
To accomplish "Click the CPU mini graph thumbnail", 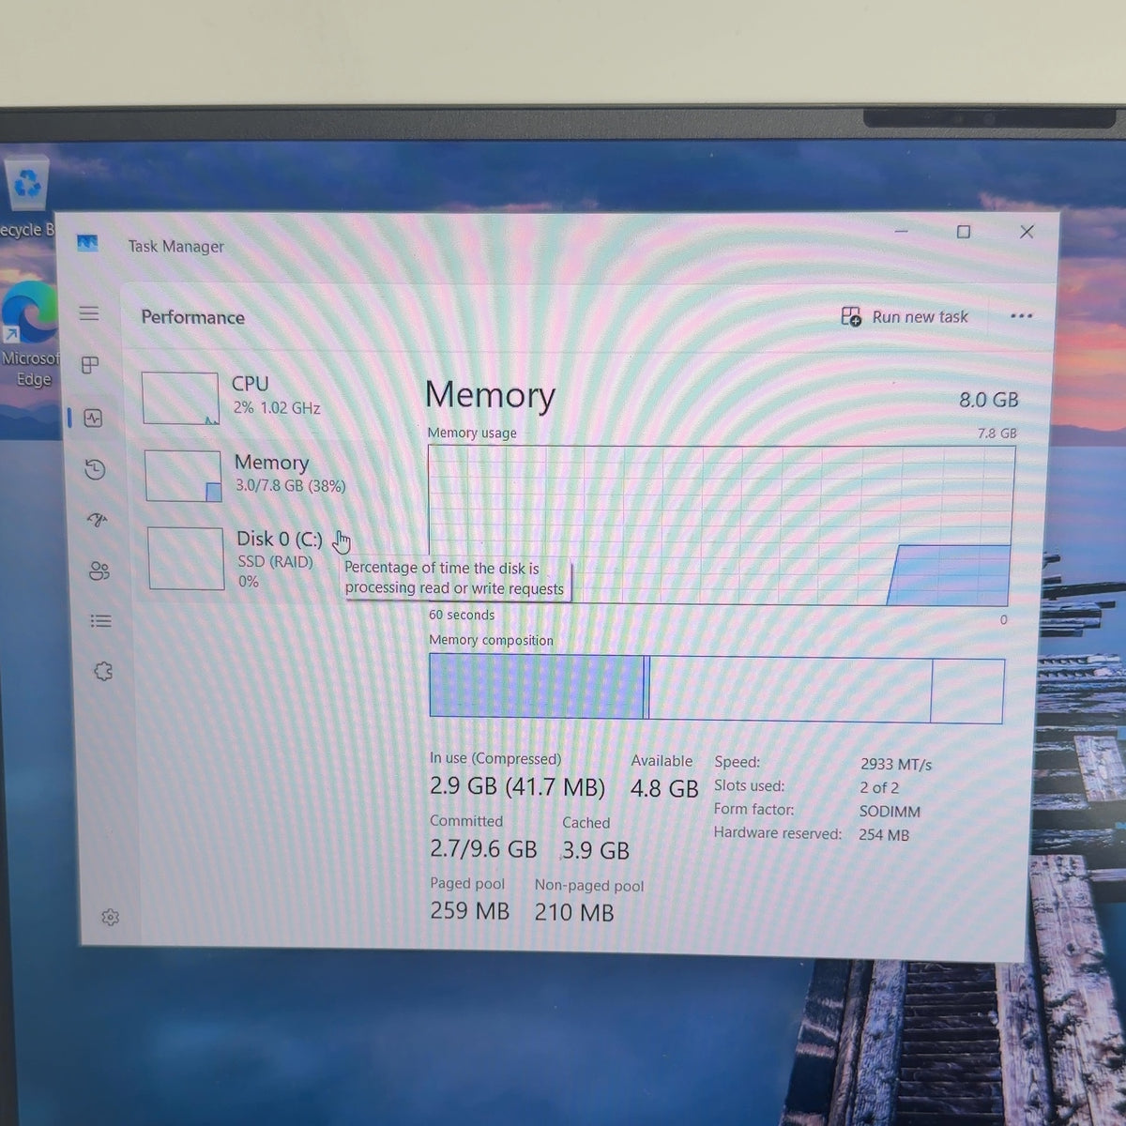I will pos(180,398).
